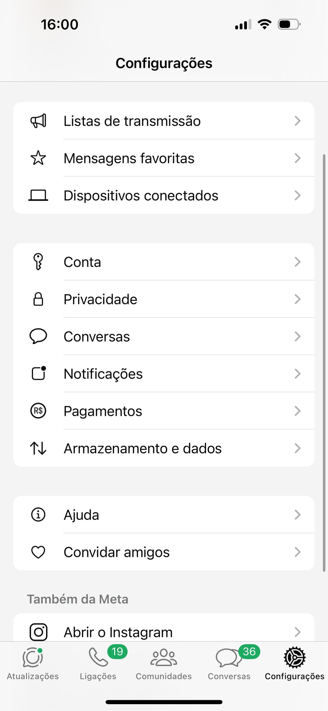
Task: Tap the info icon beside Ajuda
Action: coord(38,515)
